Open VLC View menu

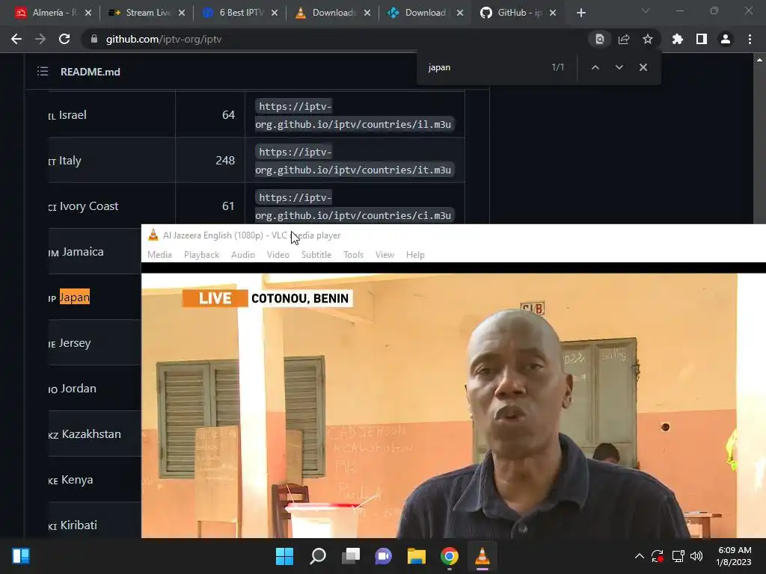384,255
